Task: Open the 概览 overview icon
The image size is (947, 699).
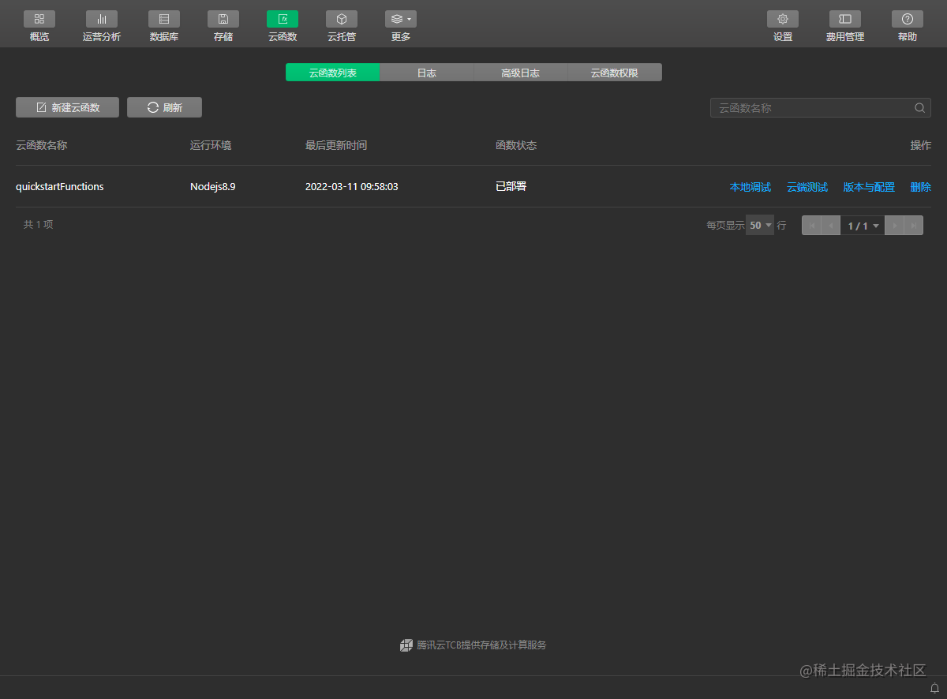Action: 39,19
